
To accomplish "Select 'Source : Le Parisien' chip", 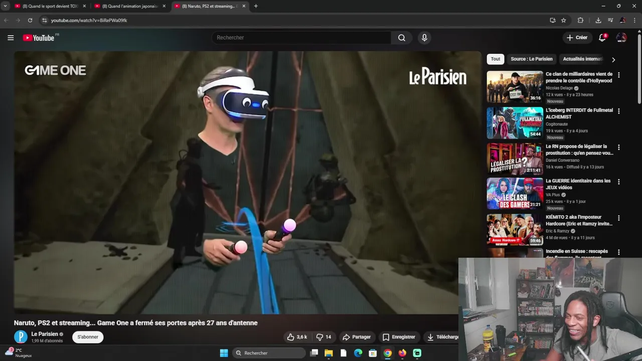I will pyautogui.click(x=532, y=59).
